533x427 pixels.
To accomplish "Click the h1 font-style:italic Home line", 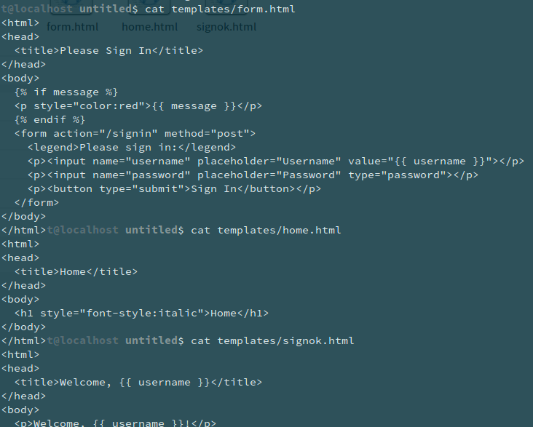I will 141,314.
